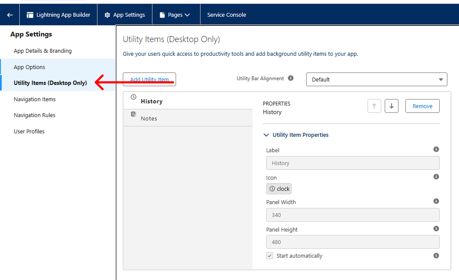The width and height of the screenshot is (459, 280).
Task: Select the Notes utility item
Action: [x=188, y=118]
